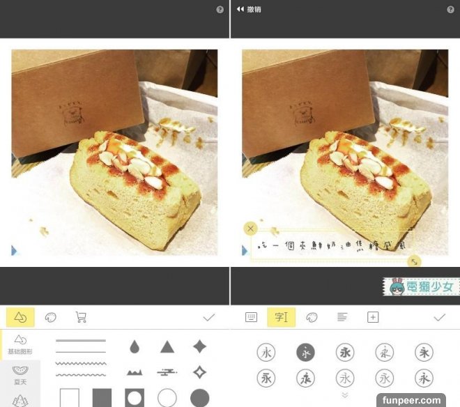Open the shapes tool in left toolbar

(x=20, y=317)
